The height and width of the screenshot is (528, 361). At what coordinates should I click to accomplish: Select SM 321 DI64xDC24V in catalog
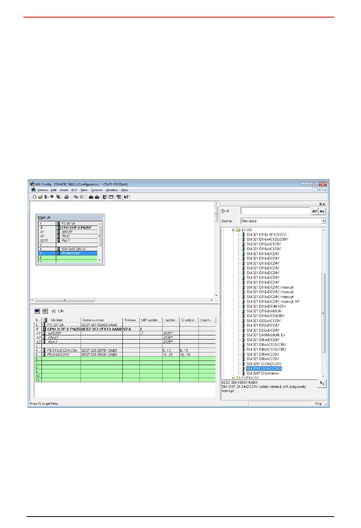[263, 340]
